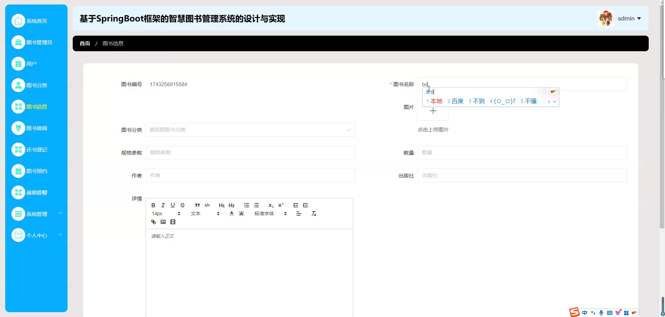Open the Sogou skin shirt icon

pyautogui.click(x=618, y=313)
